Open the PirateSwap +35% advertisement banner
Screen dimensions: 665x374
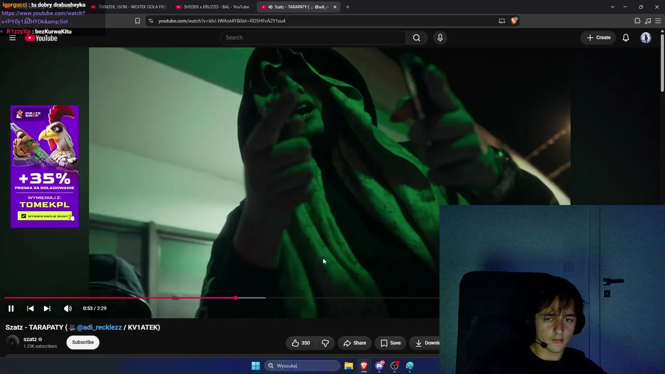click(45, 166)
